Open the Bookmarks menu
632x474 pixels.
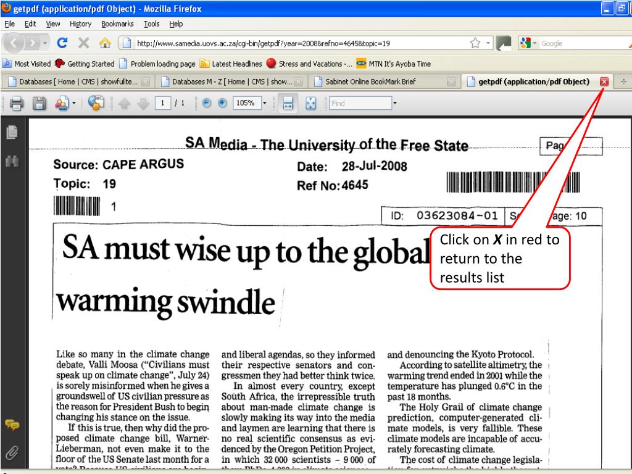pyautogui.click(x=117, y=24)
